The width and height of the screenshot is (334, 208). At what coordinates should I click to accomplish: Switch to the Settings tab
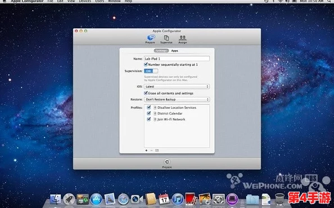161,51
